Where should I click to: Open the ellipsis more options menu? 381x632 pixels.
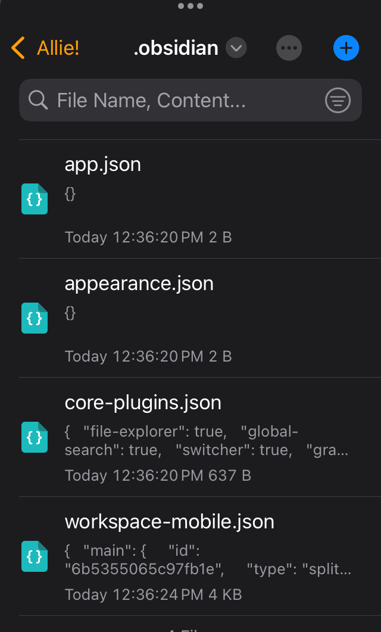[x=289, y=48]
